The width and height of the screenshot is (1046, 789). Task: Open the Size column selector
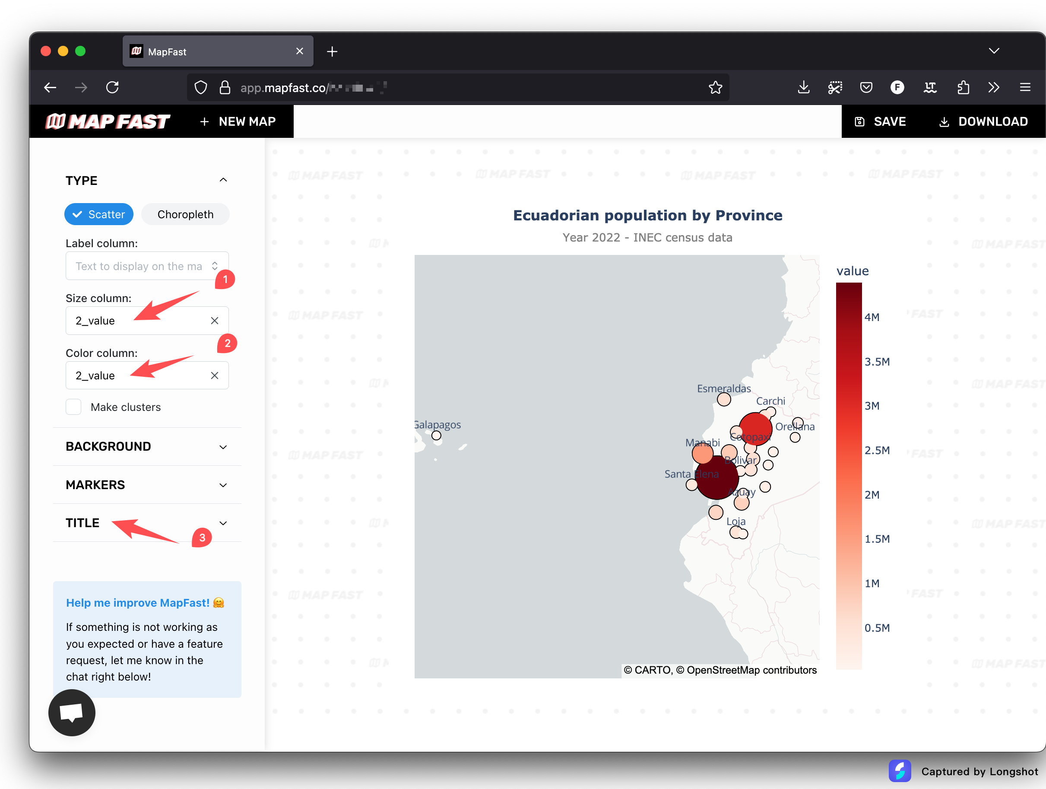(x=147, y=321)
